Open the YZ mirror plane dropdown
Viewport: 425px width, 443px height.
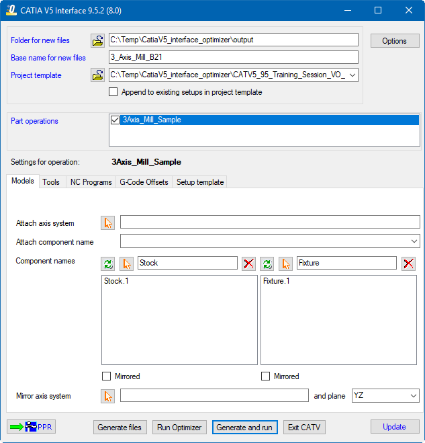(414, 396)
